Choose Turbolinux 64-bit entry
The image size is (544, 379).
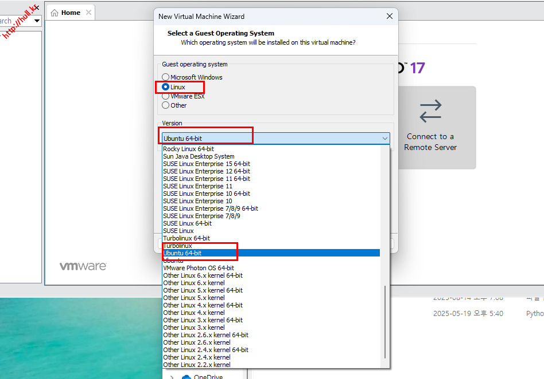tap(271, 238)
